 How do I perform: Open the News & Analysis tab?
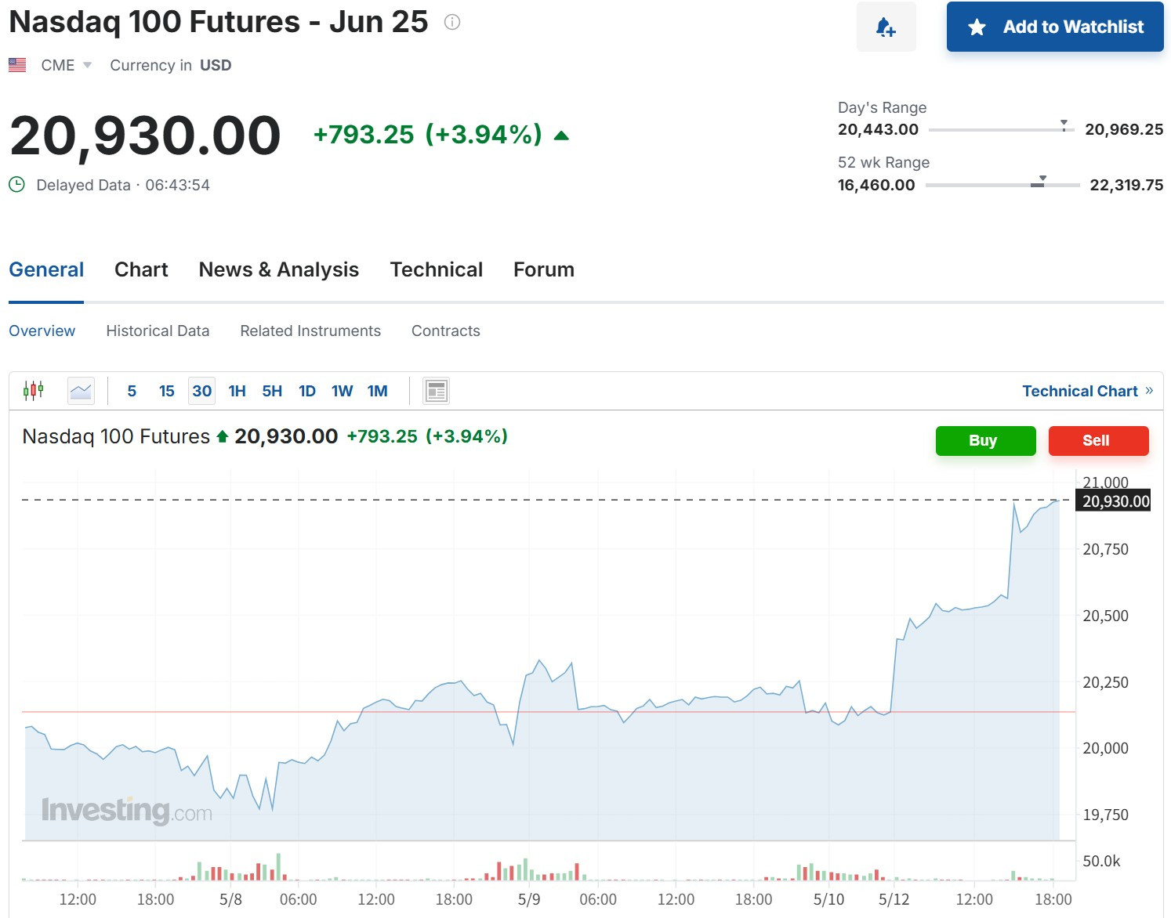[x=279, y=269]
